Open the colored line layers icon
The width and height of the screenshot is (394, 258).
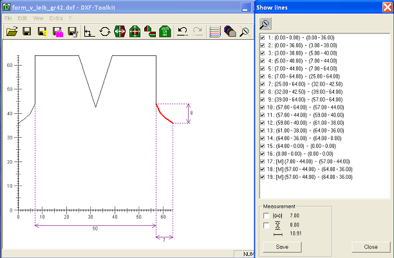tap(215, 31)
